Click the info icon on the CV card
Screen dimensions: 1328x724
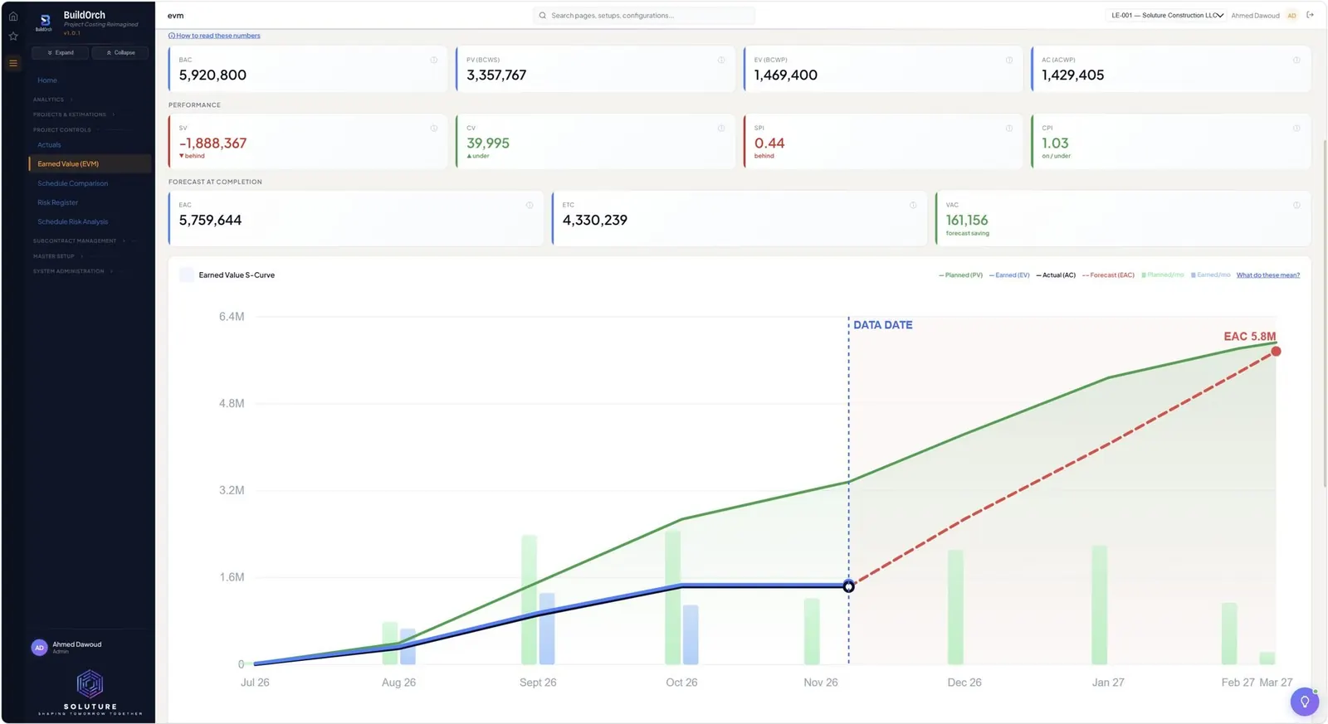click(x=721, y=128)
